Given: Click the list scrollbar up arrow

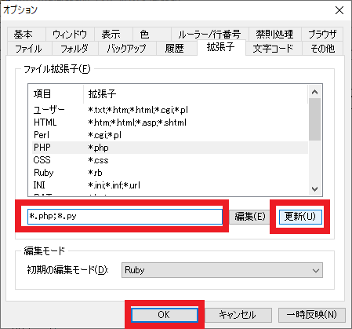Looking at the screenshot, I should pos(315,92).
